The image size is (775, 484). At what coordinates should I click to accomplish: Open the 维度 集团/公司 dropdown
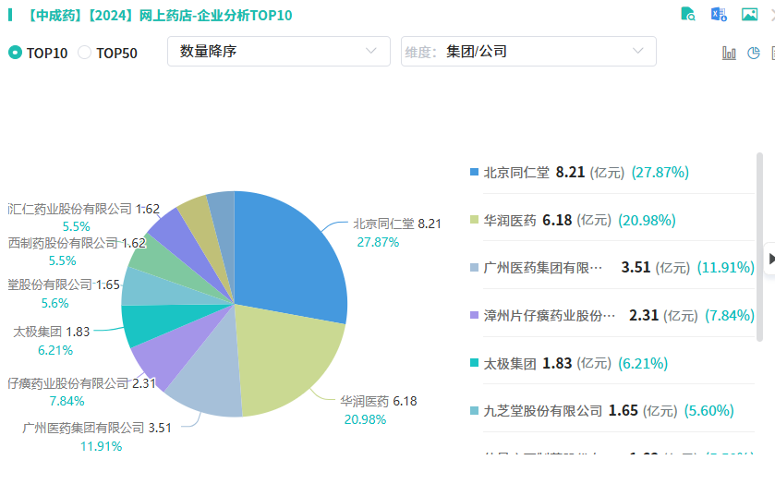(x=528, y=52)
